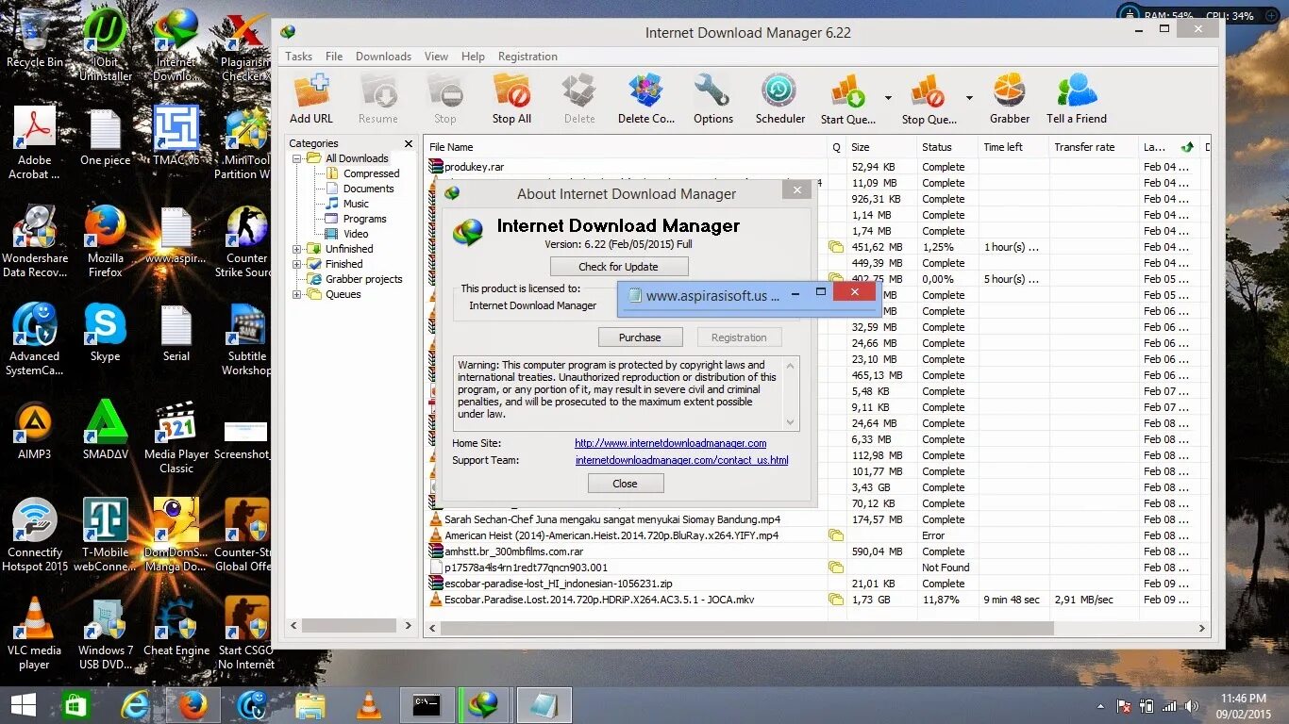
Task: Open the File menu
Action: coord(334,57)
